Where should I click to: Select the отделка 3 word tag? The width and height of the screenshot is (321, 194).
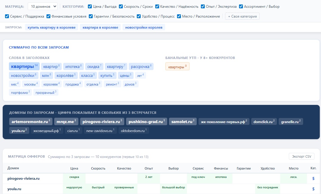93,84
